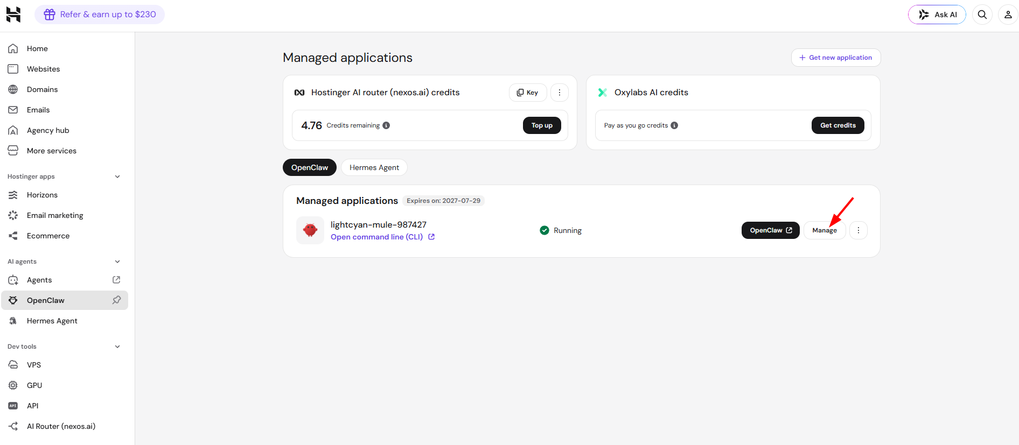1019x445 pixels.
Task: Open Hermes Agent in the sidebar
Action: tap(65, 321)
